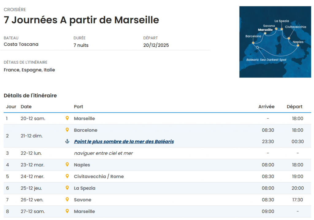This screenshot has height=220, width=314.
Task: Click the location pin icon beside Marseille on day 1
Action: tap(67, 118)
